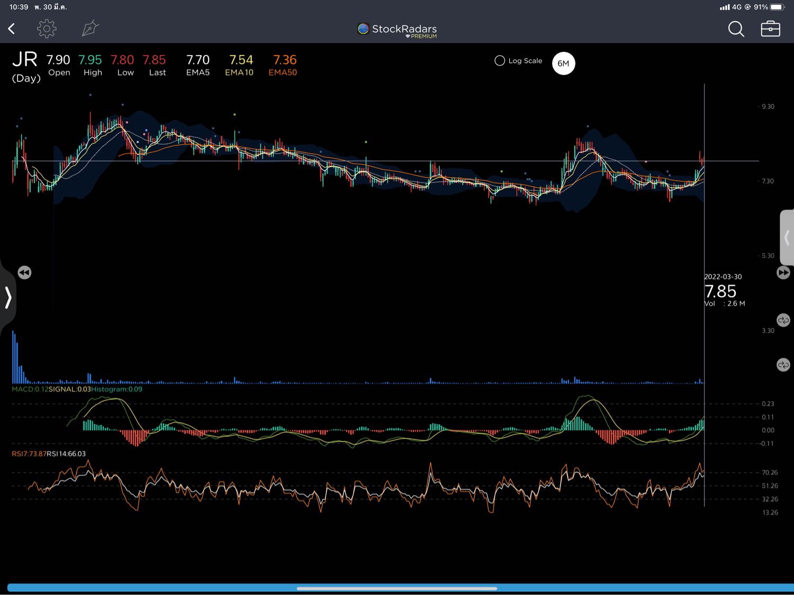Expand the right side panel handle

click(x=787, y=237)
